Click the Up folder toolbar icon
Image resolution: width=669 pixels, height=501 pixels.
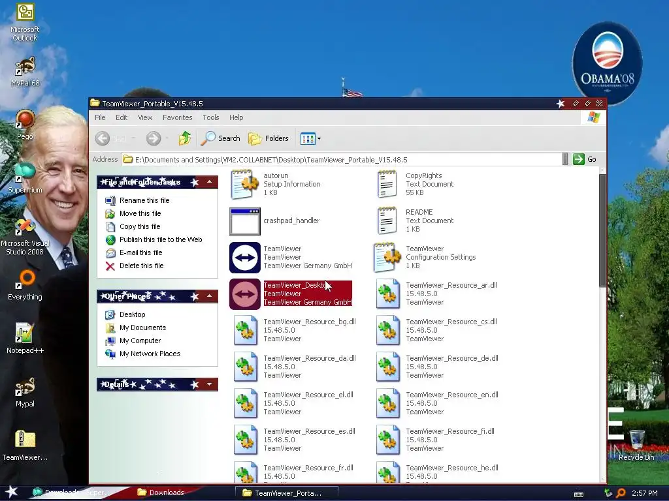tap(185, 138)
